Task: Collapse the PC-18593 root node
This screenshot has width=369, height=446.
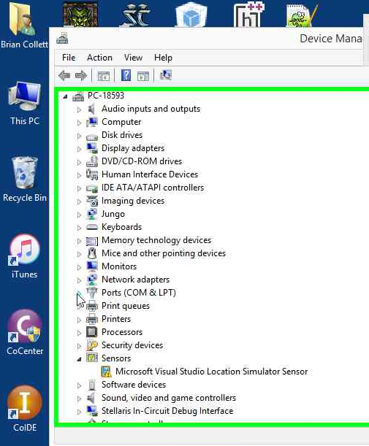Action: click(65, 96)
